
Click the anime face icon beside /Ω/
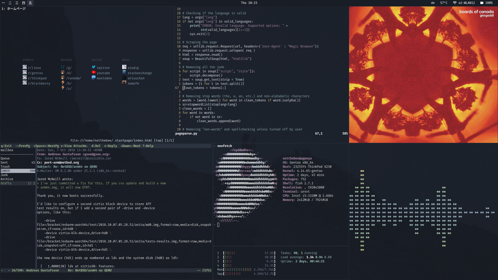[x=63, y=72]
